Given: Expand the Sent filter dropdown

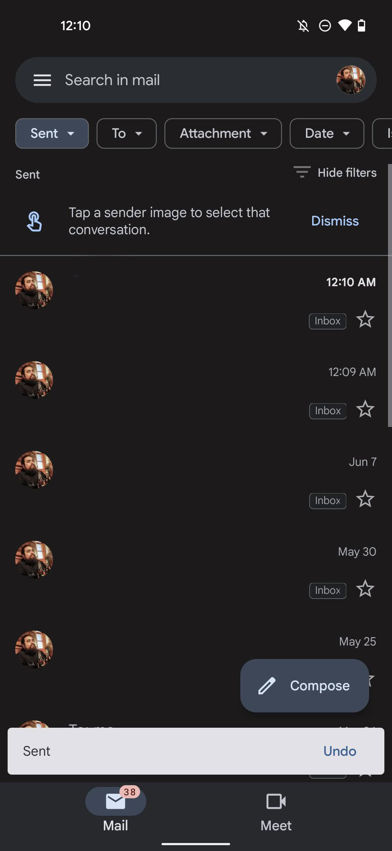Looking at the screenshot, I should (52, 133).
